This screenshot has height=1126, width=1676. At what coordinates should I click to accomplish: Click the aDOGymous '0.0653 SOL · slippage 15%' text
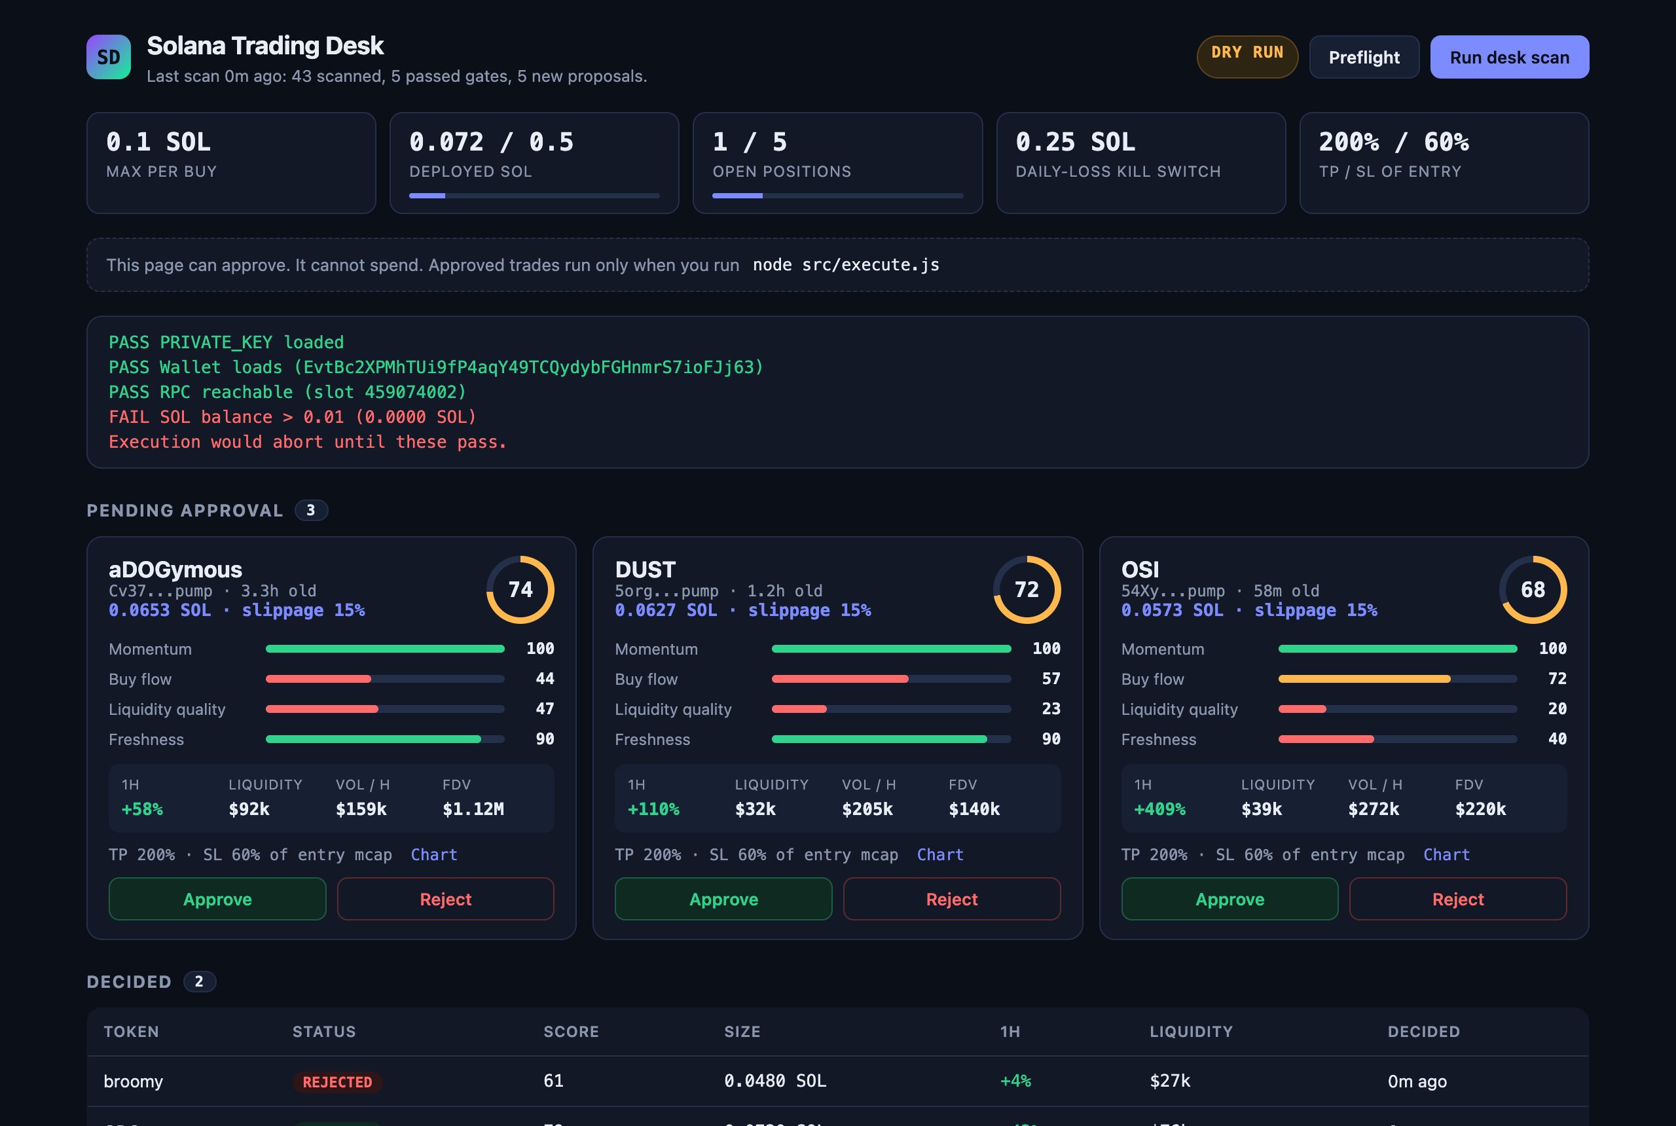[x=236, y=610]
